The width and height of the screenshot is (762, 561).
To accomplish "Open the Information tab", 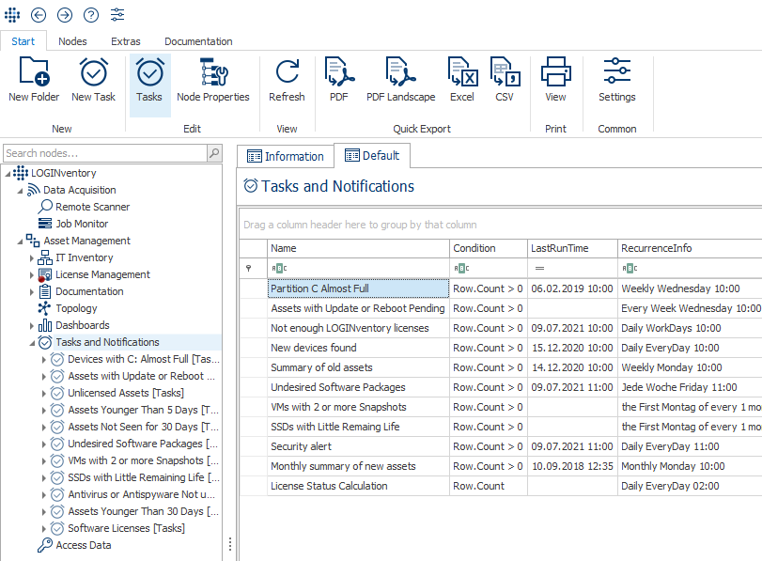I will (285, 157).
